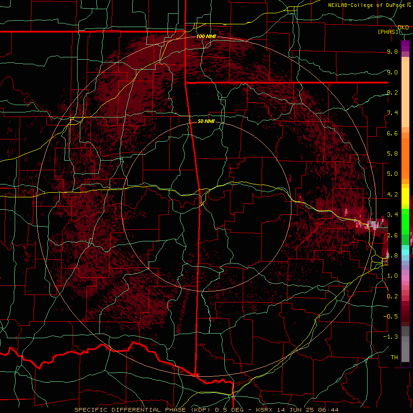Click the "50 NMI" range ring label
The width and height of the screenshot is (413, 413).
tap(206, 122)
